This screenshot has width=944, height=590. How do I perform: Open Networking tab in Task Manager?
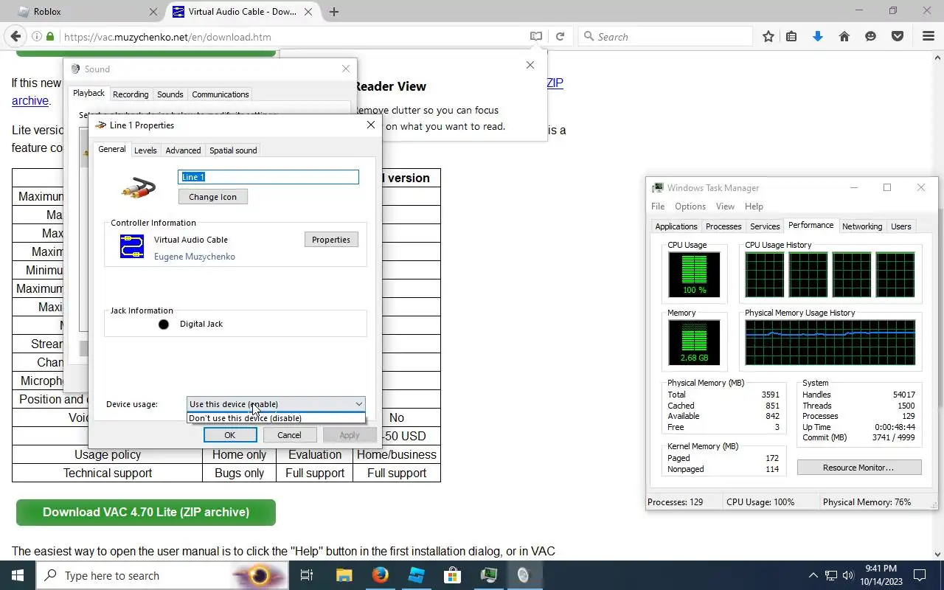[862, 226]
